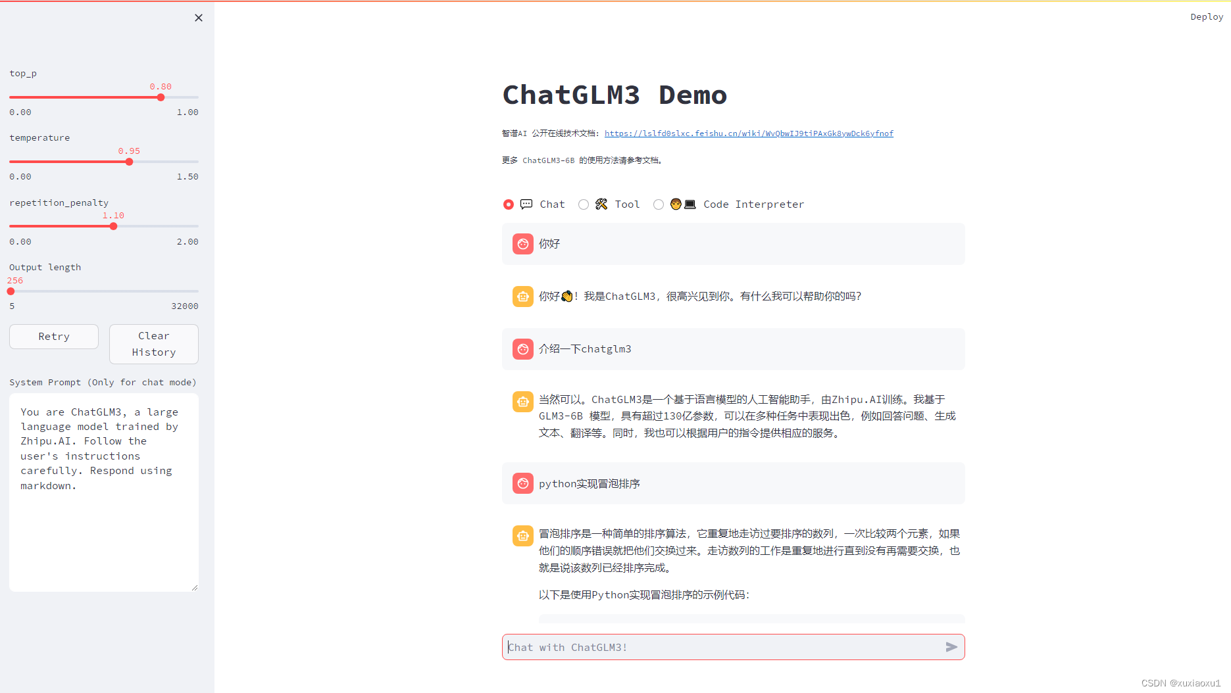
Task: Click the Clear History button
Action: (x=153, y=343)
